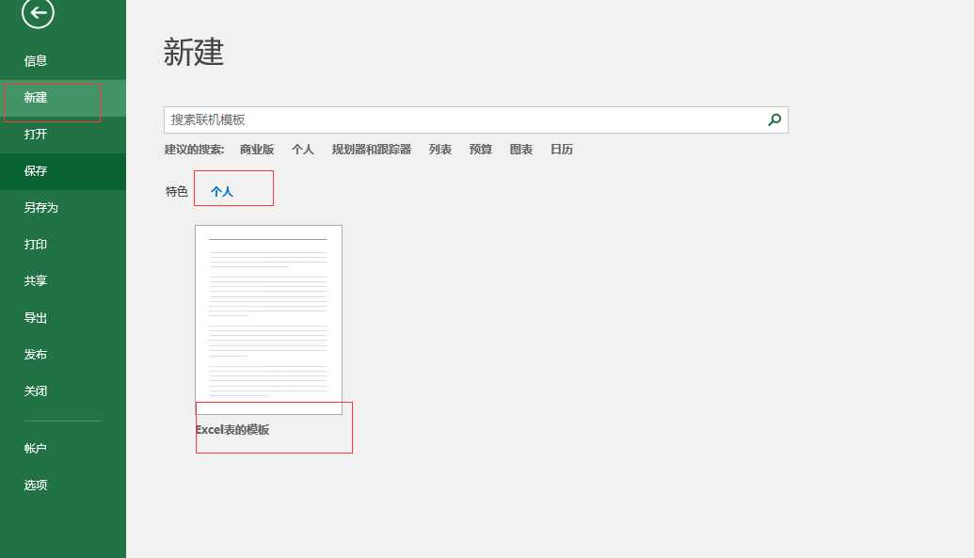The image size is (974, 558).
Task: Select 新建 in the sidebar
Action: pos(63,98)
